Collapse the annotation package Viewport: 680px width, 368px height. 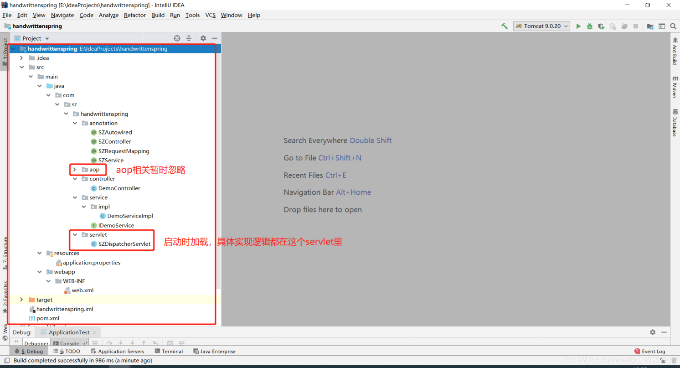(75, 123)
